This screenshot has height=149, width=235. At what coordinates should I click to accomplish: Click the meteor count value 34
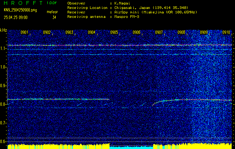coord(54,18)
